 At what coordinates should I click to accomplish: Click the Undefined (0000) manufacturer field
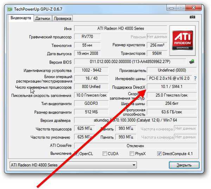point(172,70)
